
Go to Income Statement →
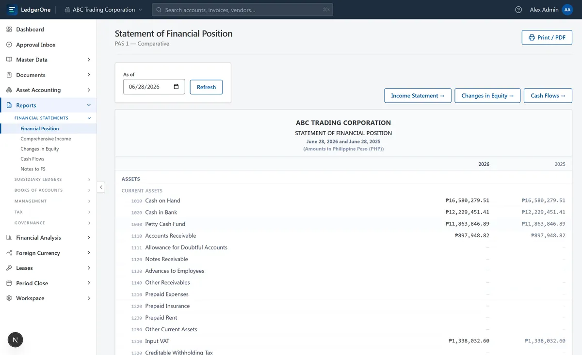[x=418, y=95]
